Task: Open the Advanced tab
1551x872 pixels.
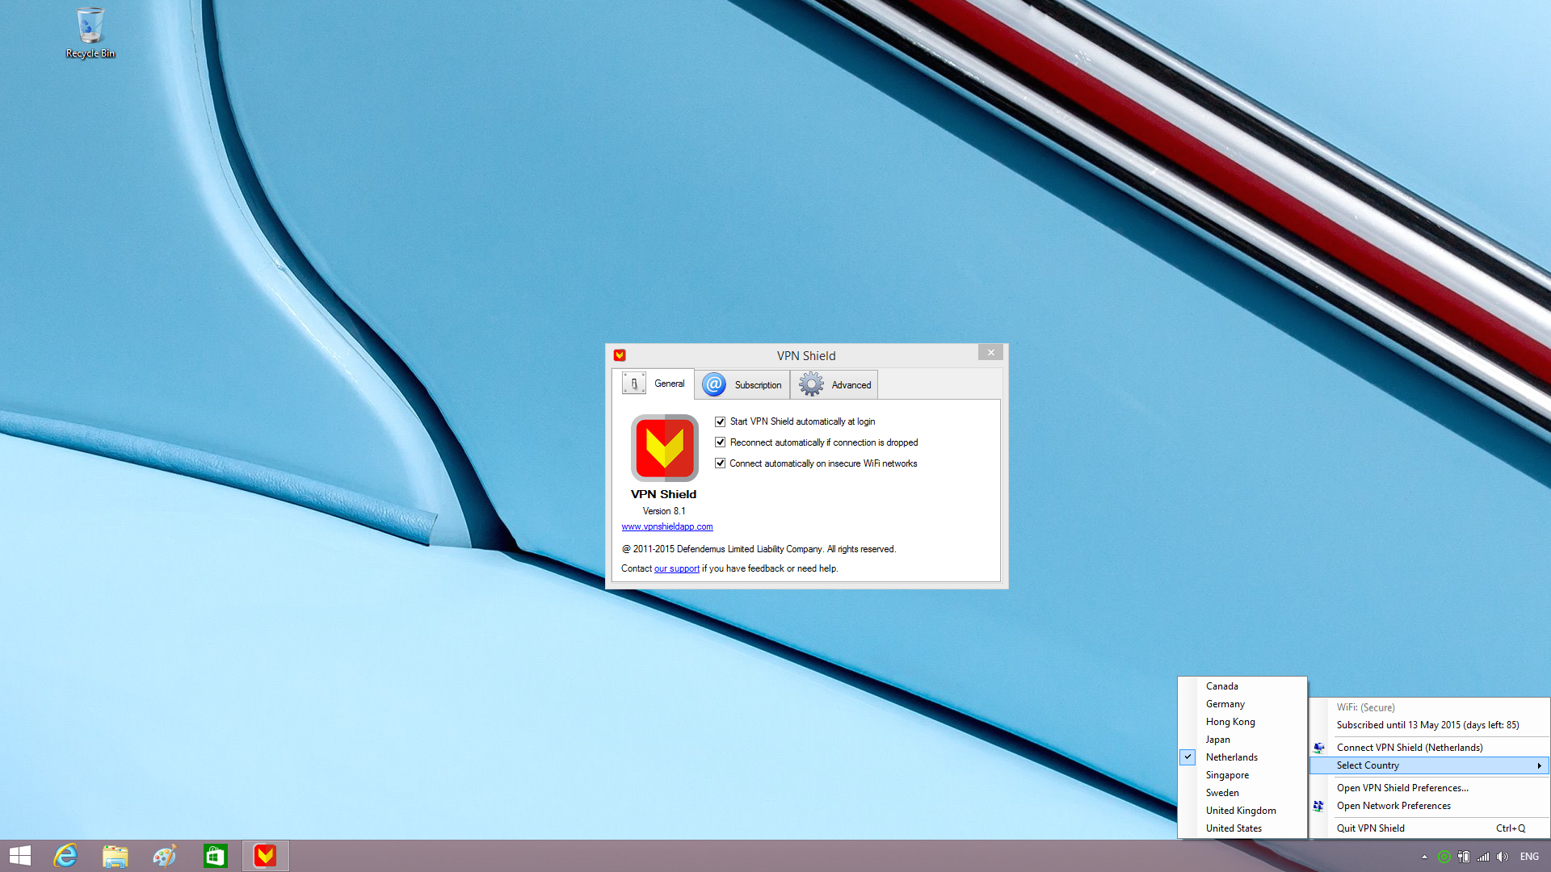Action: pos(835,385)
